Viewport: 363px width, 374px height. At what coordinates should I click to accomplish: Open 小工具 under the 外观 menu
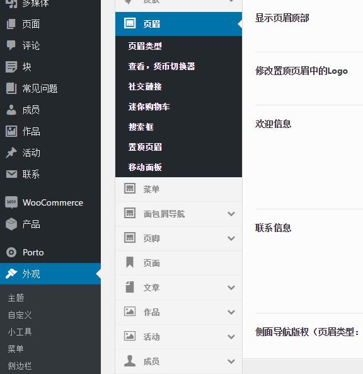click(20, 332)
